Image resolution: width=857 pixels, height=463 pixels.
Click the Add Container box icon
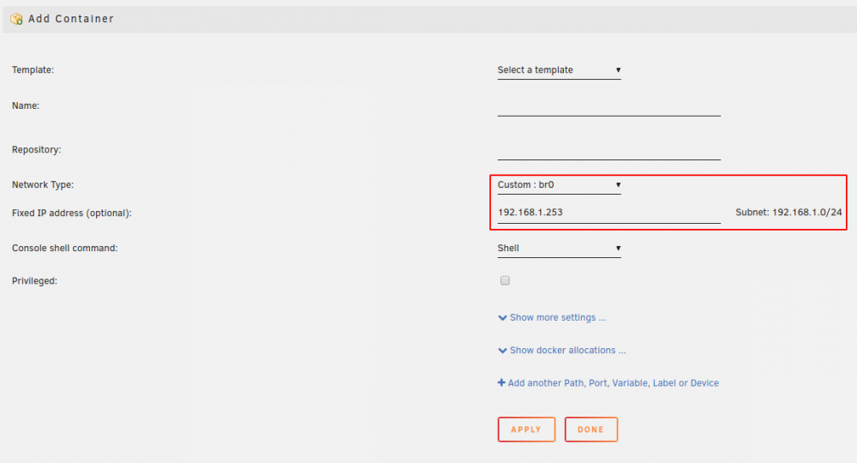click(x=16, y=19)
